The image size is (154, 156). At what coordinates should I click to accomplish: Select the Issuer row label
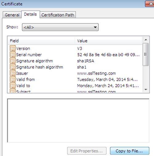coord(22,73)
